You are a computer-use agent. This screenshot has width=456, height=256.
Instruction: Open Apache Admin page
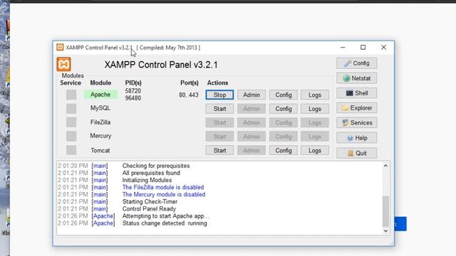click(x=252, y=95)
